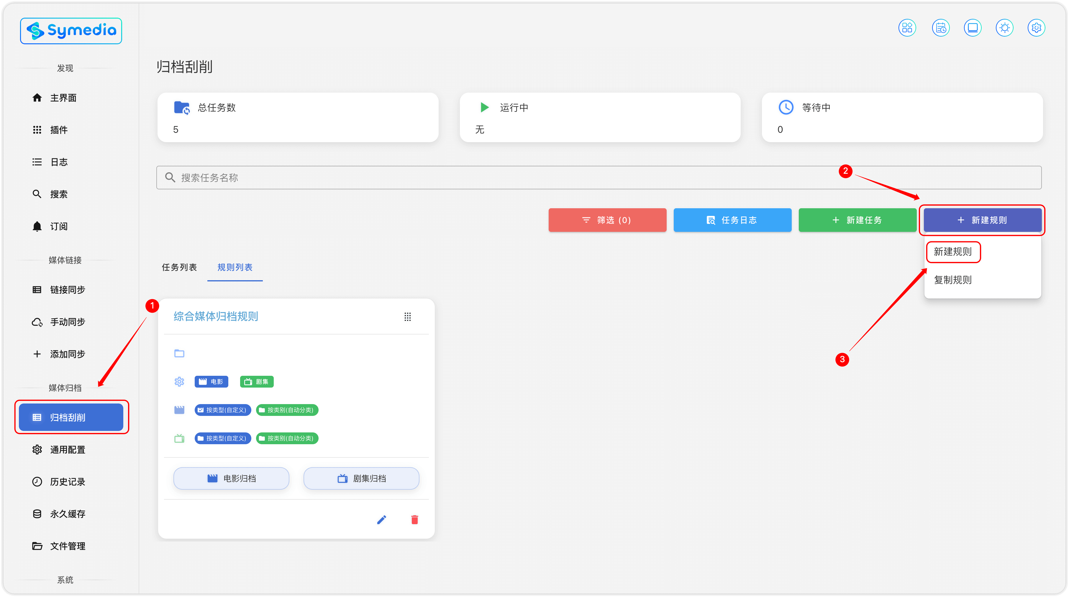Click the 电影归档 button
The height and width of the screenshot is (597, 1069).
(231, 478)
